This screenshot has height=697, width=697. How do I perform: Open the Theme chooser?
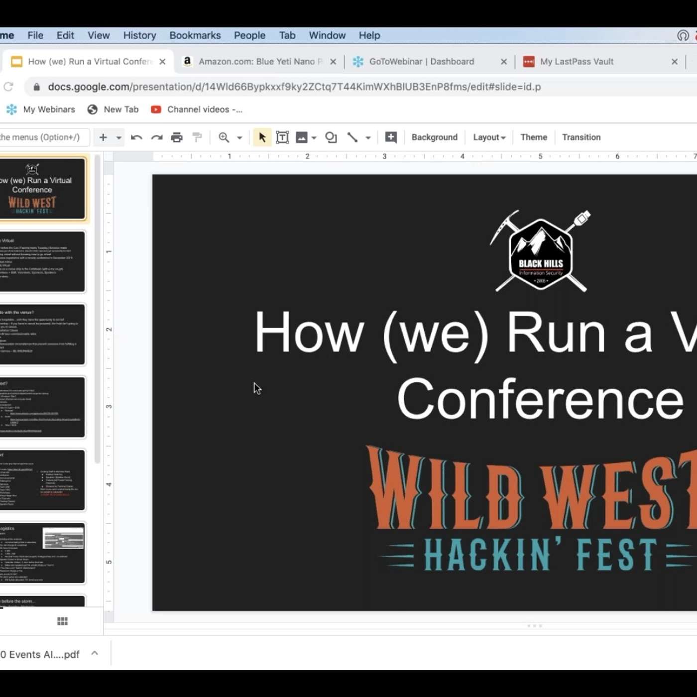click(x=533, y=137)
